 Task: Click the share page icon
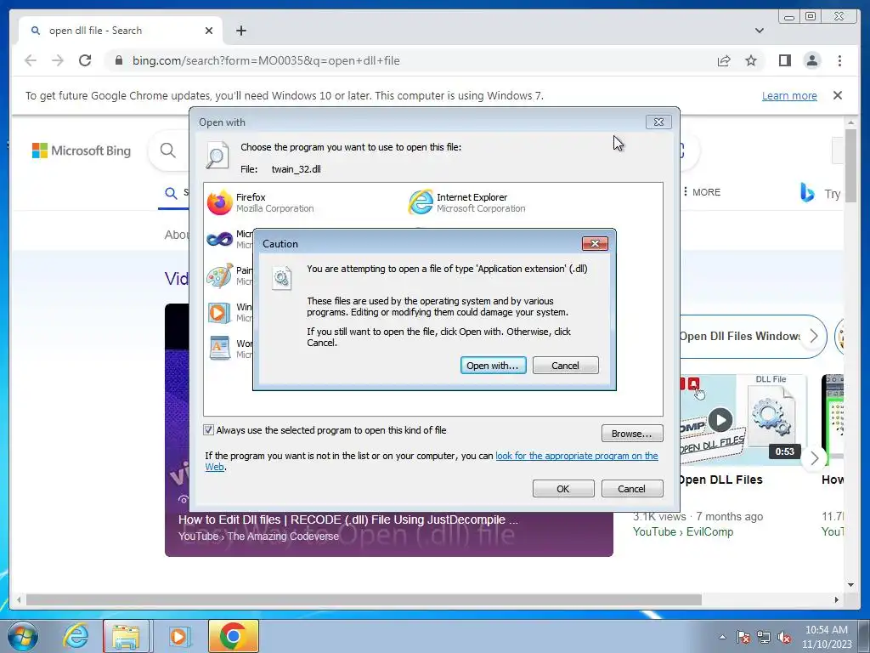pos(724,60)
